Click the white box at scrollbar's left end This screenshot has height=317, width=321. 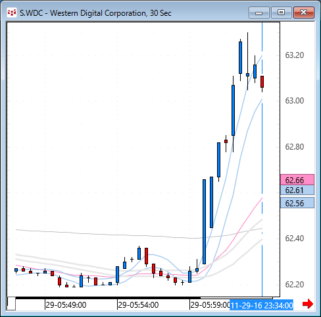(x=11, y=304)
